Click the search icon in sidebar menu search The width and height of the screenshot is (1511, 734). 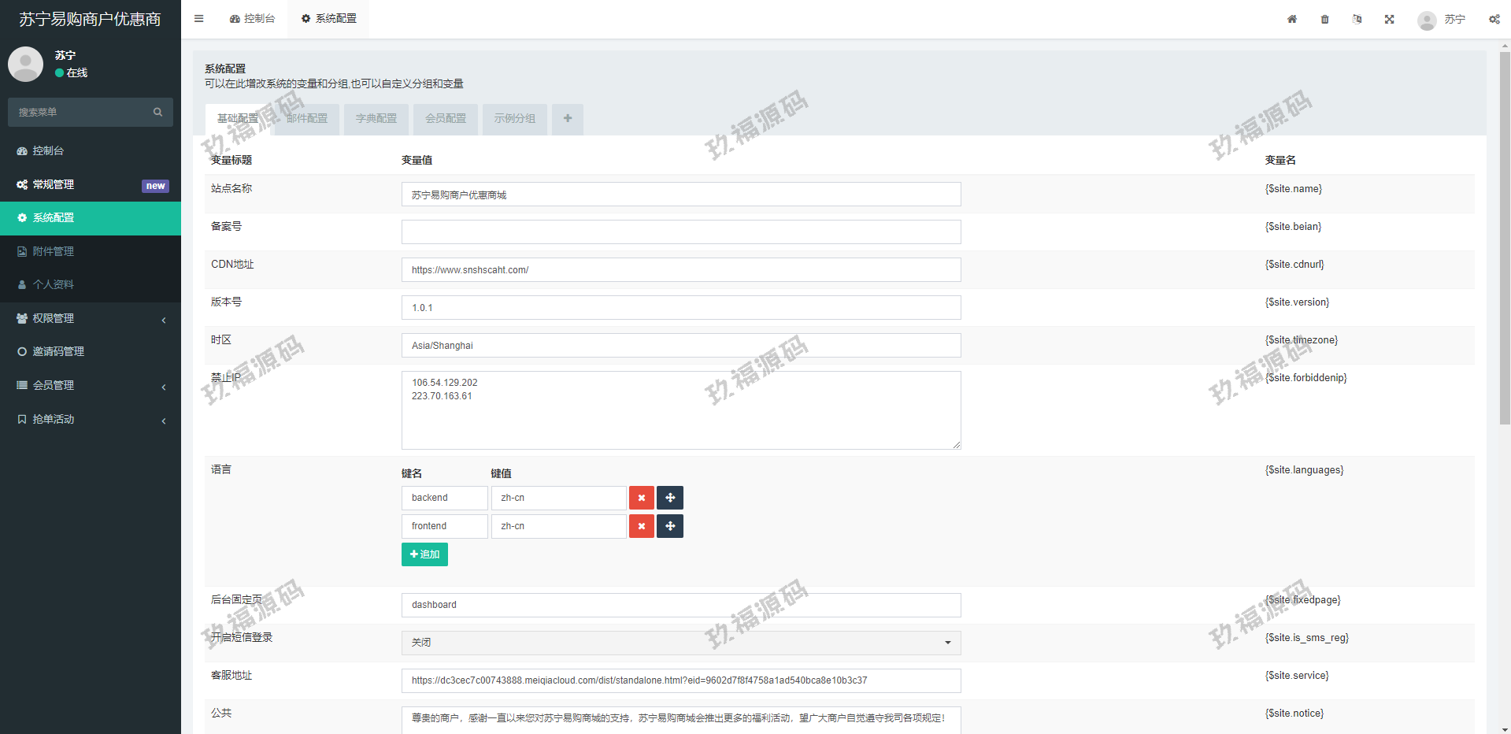(157, 112)
